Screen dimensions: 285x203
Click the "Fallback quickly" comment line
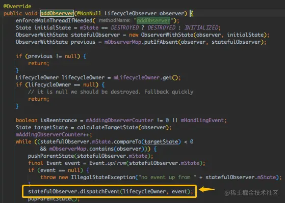click(x=111, y=92)
